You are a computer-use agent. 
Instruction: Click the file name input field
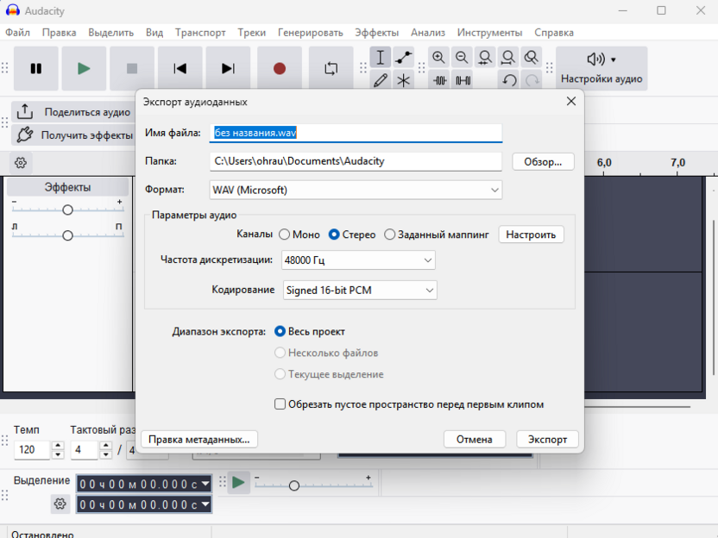click(x=356, y=133)
